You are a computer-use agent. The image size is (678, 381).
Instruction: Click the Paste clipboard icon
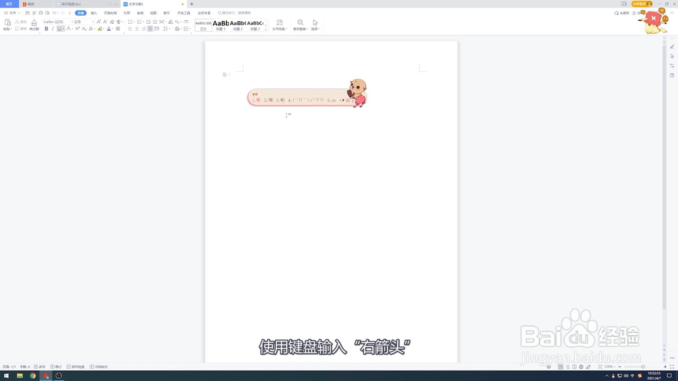coord(7,22)
